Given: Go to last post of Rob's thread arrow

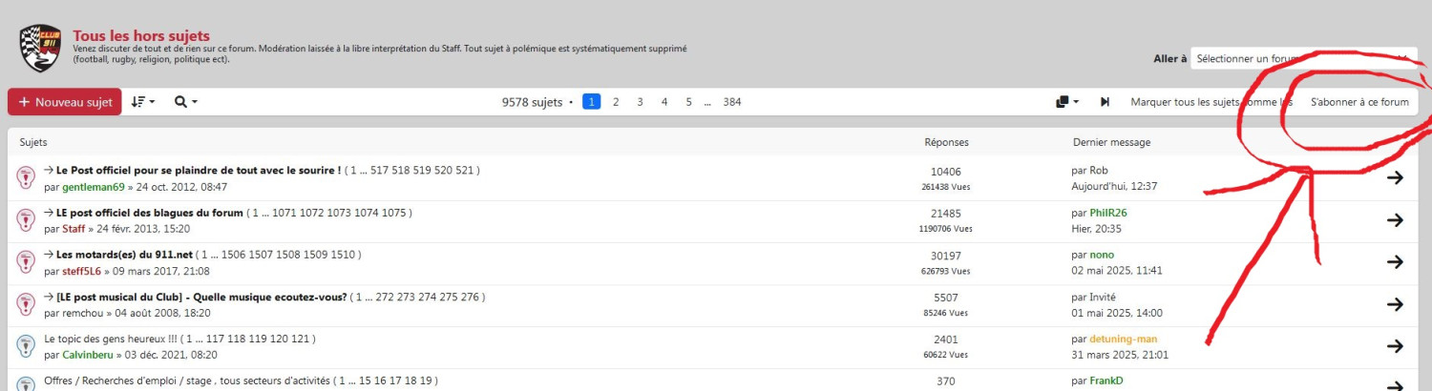Looking at the screenshot, I should [x=1395, y=177].
